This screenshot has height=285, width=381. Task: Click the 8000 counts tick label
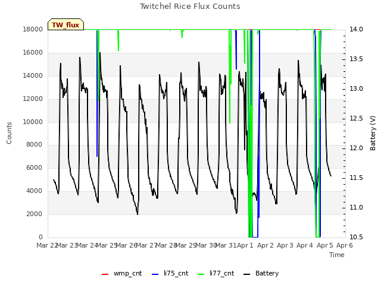pos(34,144)
